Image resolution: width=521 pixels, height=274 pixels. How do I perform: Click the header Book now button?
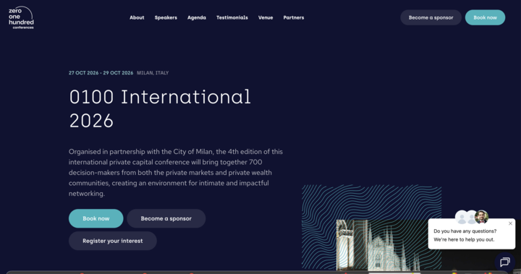485,17
